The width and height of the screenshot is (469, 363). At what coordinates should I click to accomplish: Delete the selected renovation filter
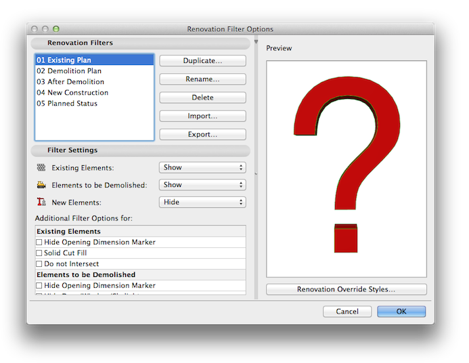(202, 98)
